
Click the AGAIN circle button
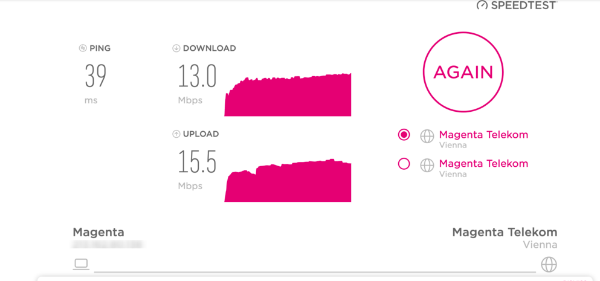[x=463, y=72]
